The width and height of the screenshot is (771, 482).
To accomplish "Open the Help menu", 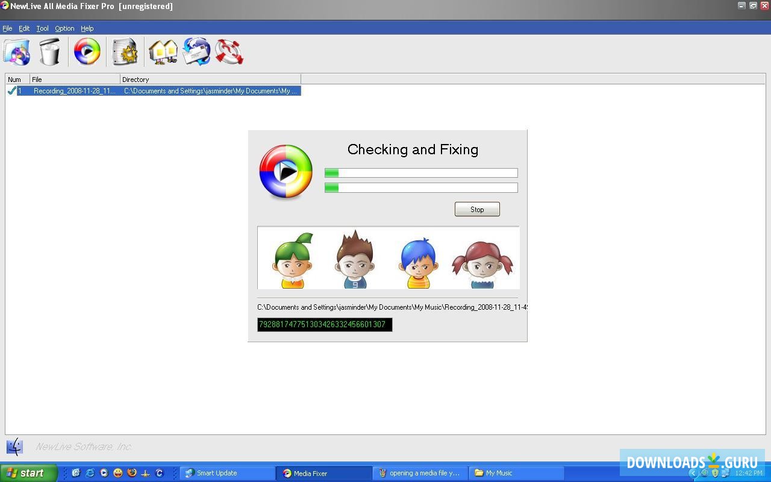I will click(x=87, y=28).
